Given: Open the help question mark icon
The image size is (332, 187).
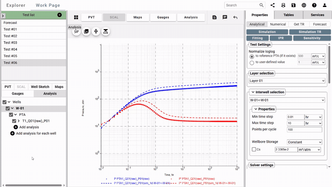Looking at the screenshot, I should tap(314, 5).
